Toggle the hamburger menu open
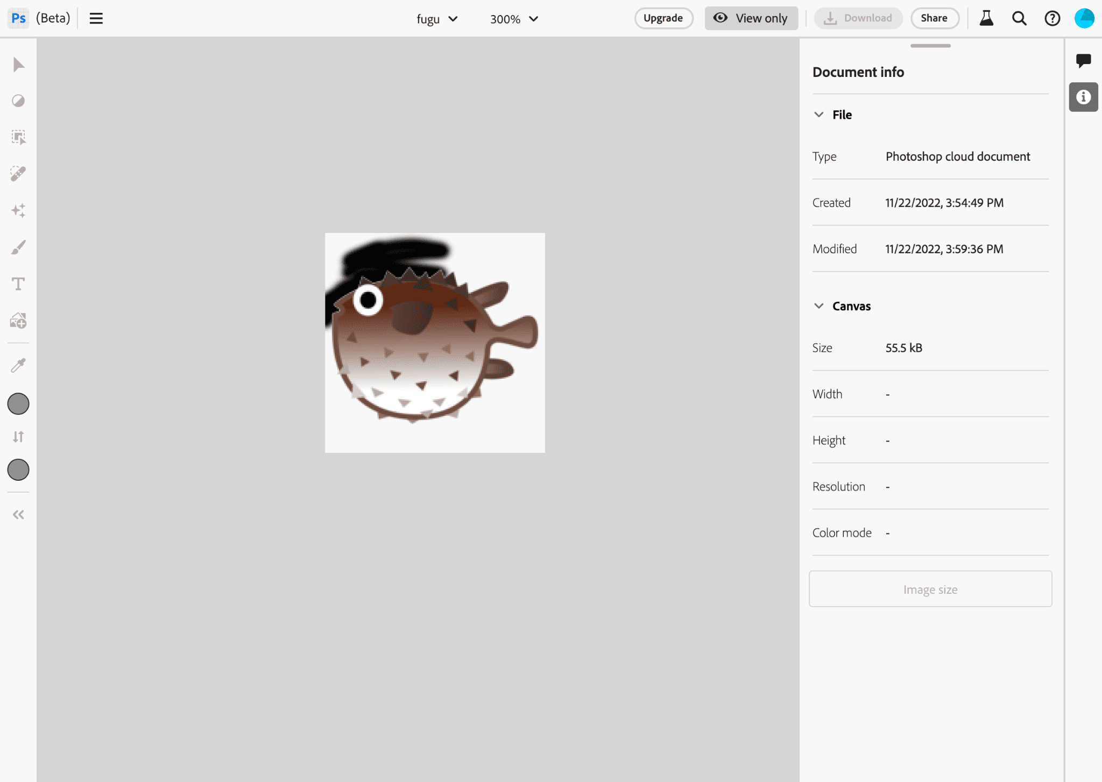This screenshot has height=782, width=1102. tap(96, 18)
